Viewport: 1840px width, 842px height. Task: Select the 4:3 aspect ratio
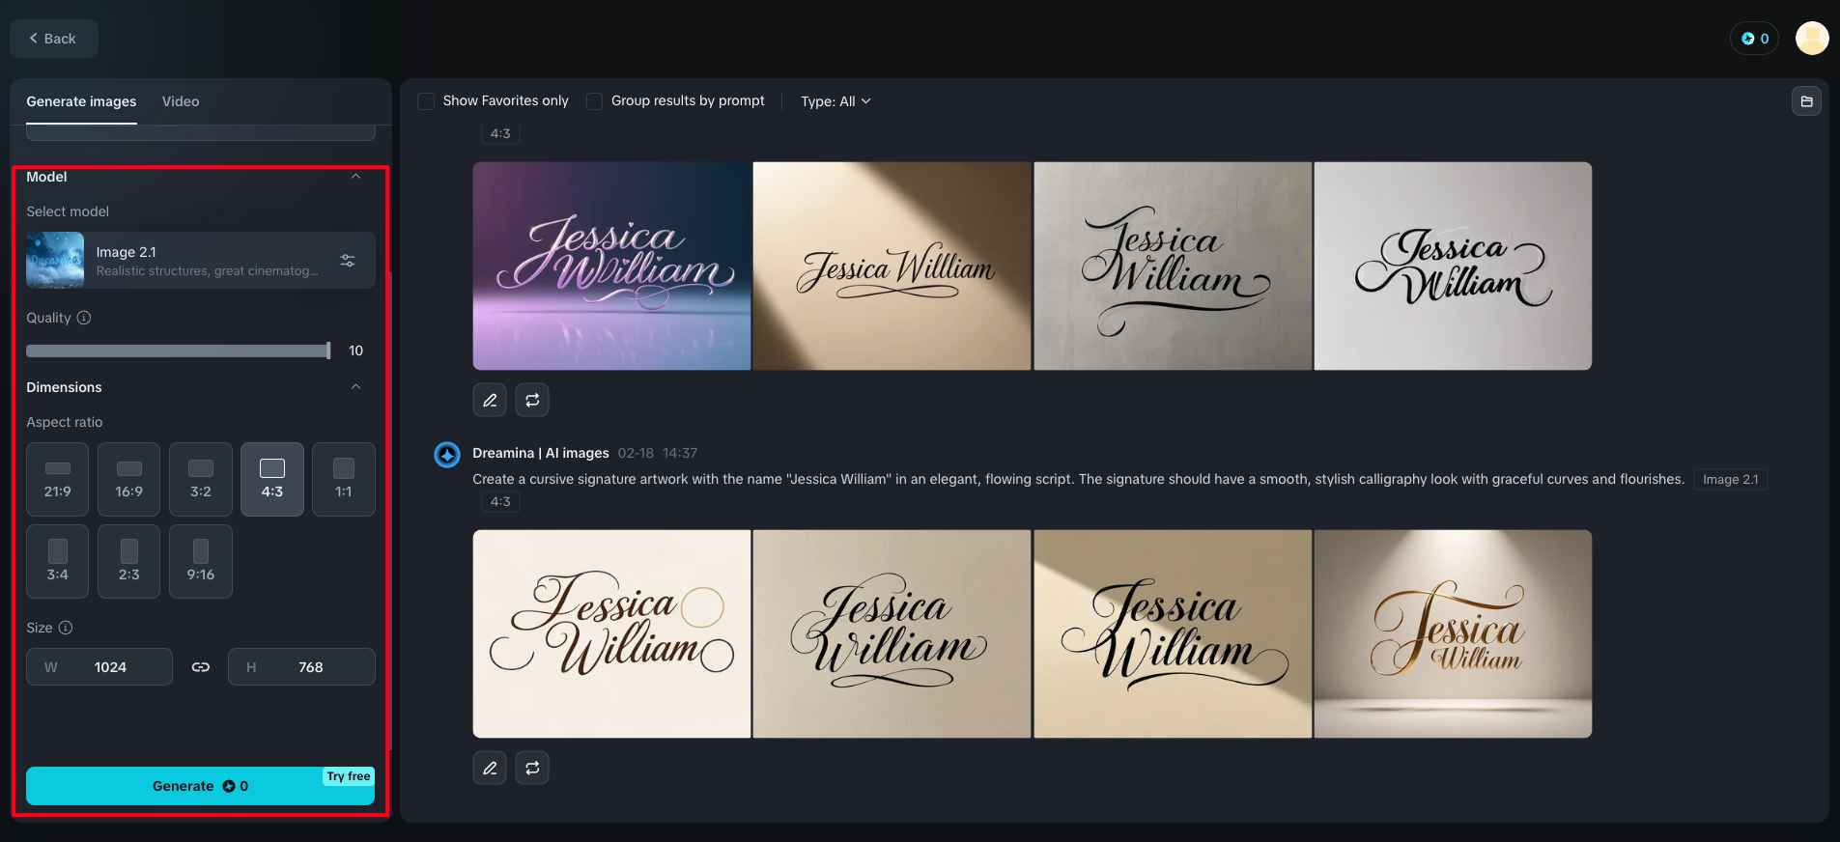click(272, 479)
